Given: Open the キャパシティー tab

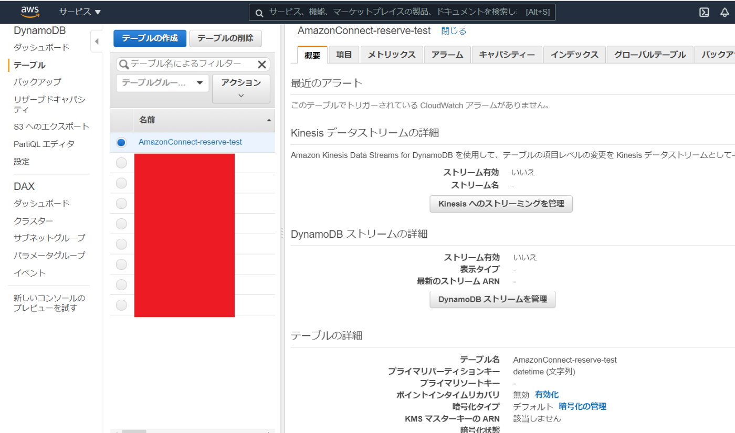Looking at the screenshot, I should [507, 55].
